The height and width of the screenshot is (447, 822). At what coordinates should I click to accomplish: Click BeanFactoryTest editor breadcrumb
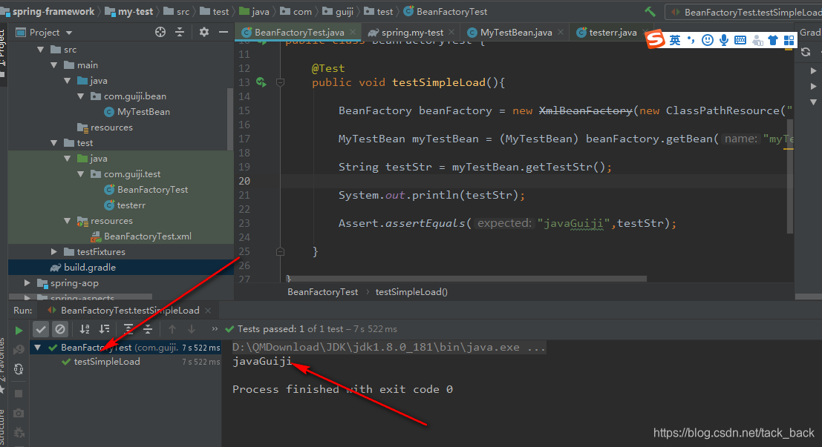coord(322,292)
